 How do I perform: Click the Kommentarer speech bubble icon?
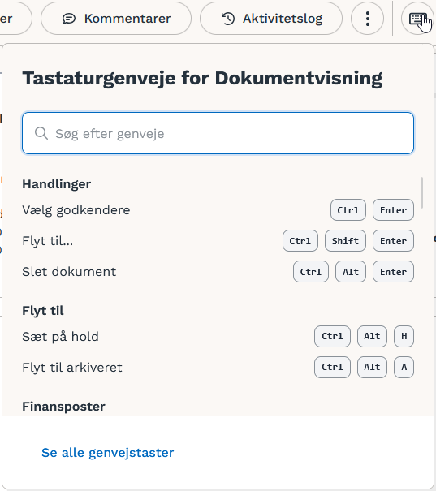click(x=68, y=19)
